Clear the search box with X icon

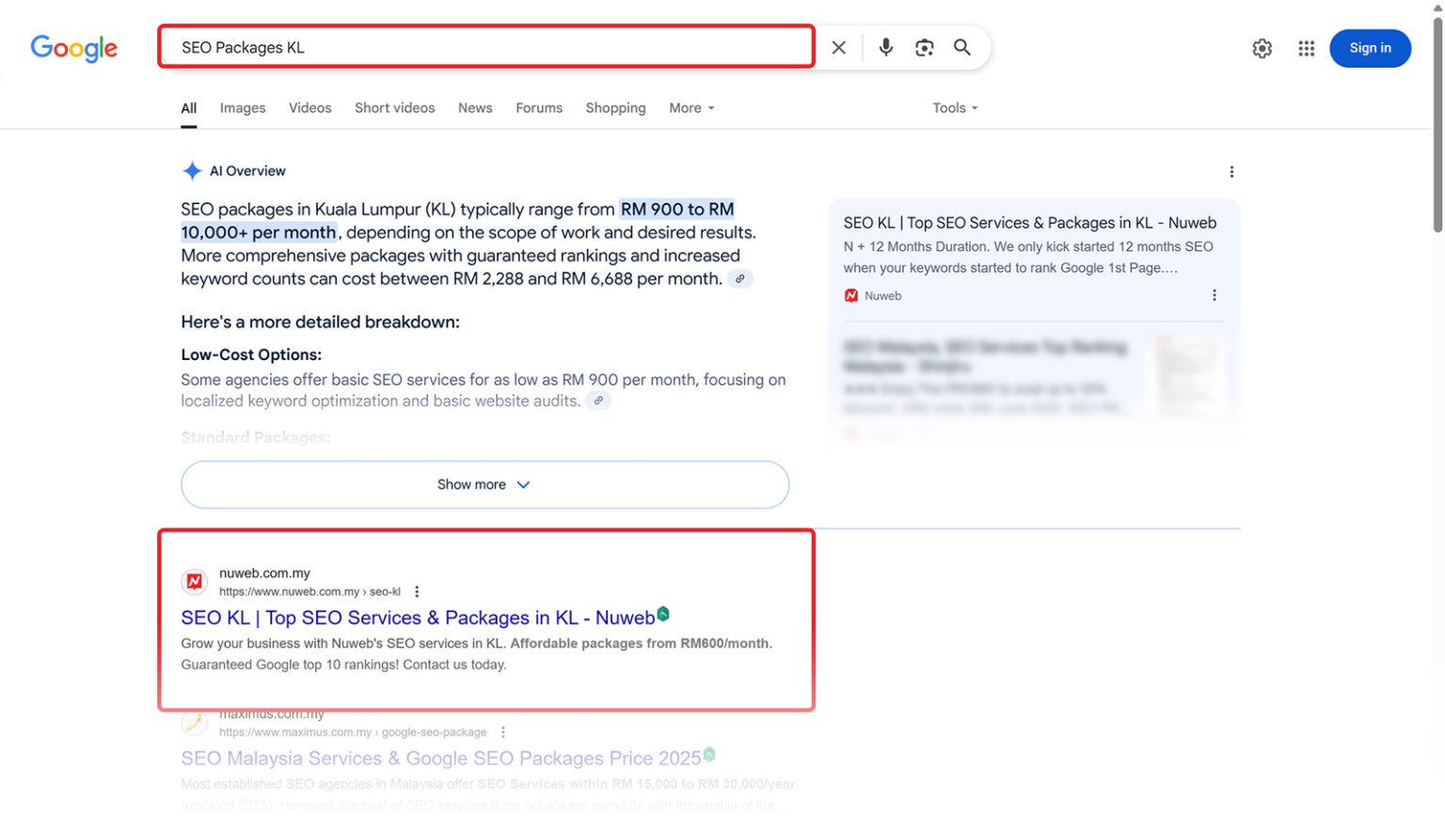(838, 48)
